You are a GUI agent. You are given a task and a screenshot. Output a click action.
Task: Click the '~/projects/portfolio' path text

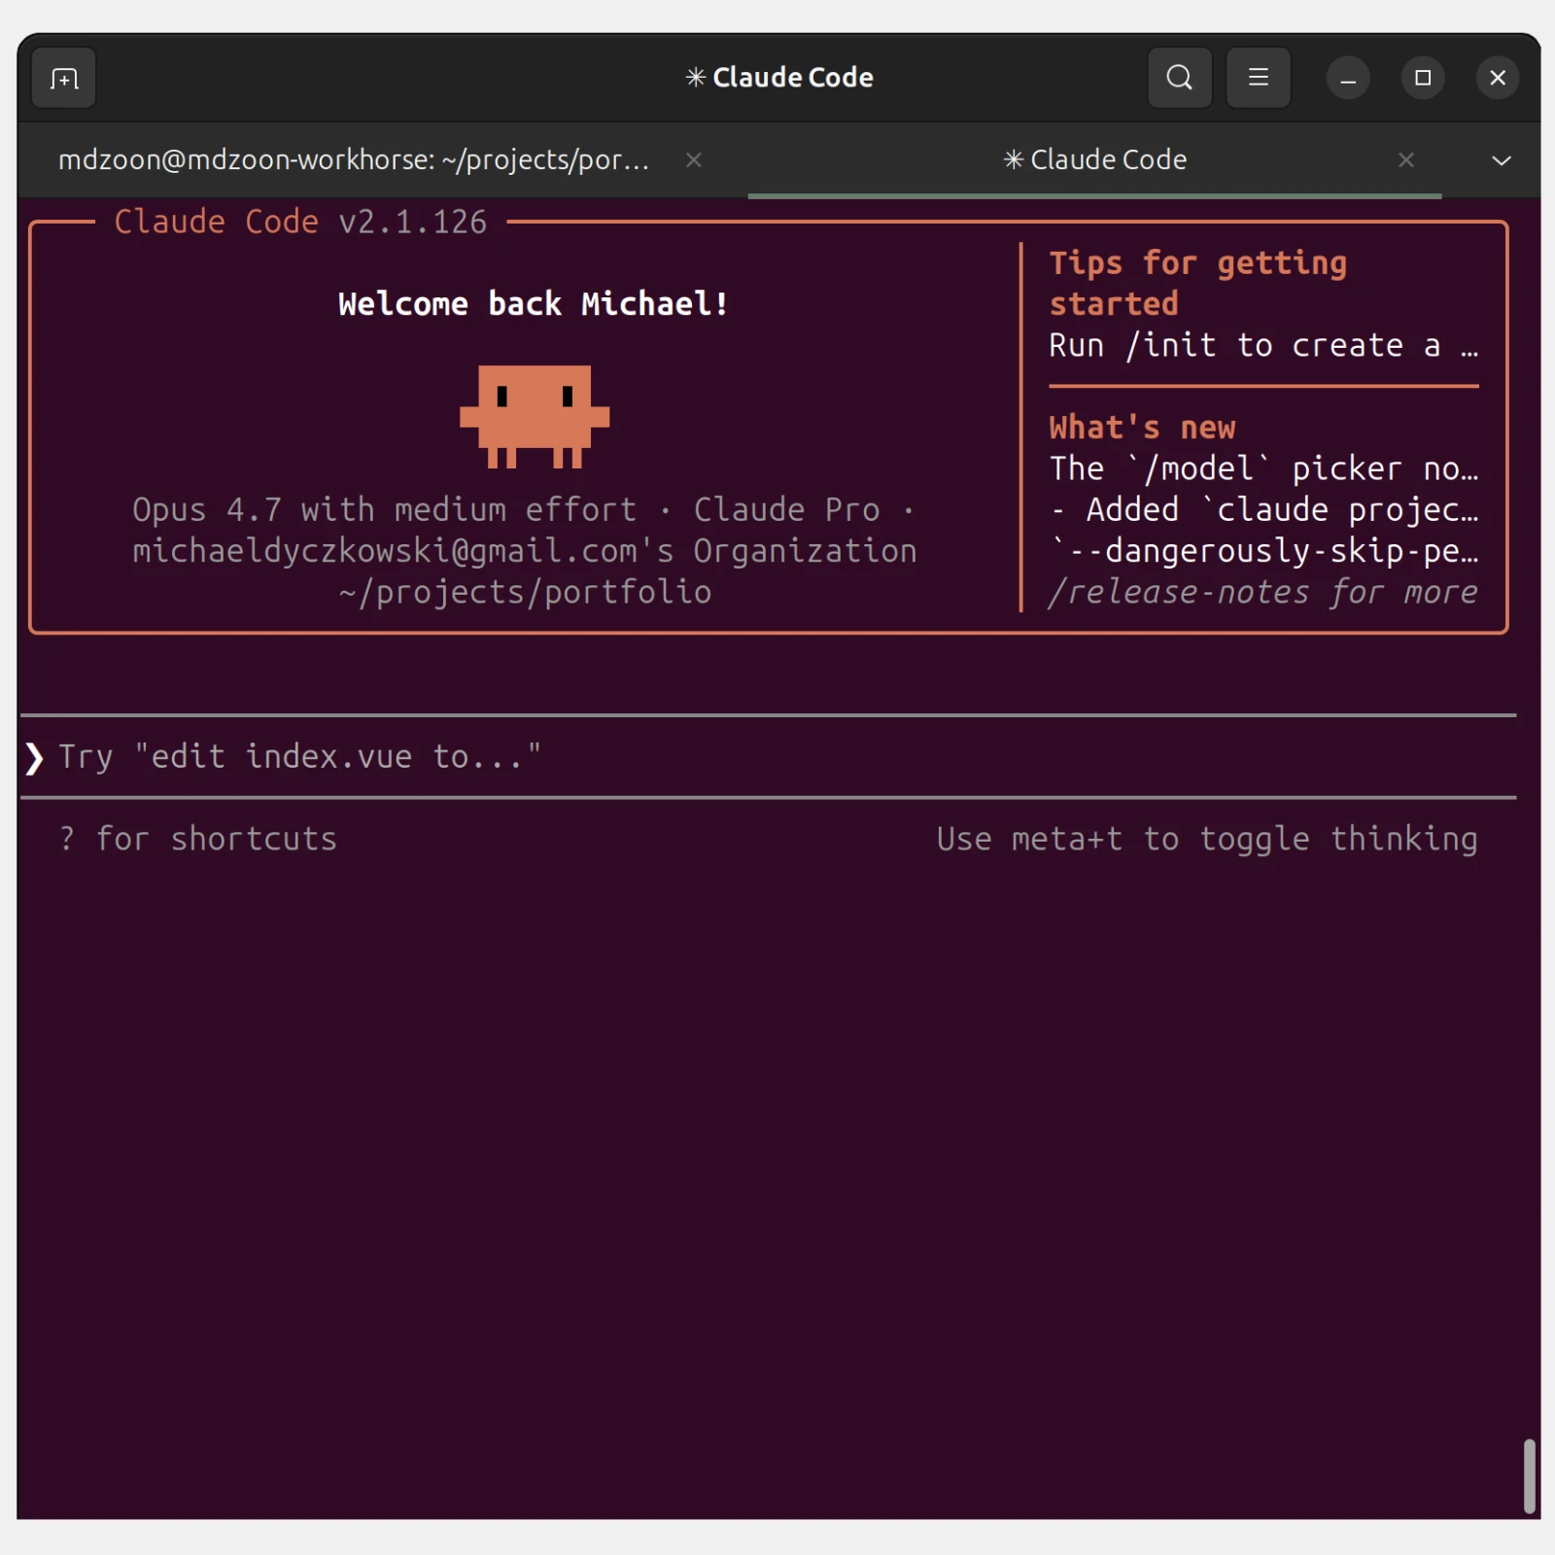pyautogui.click(x=525, y=593)
